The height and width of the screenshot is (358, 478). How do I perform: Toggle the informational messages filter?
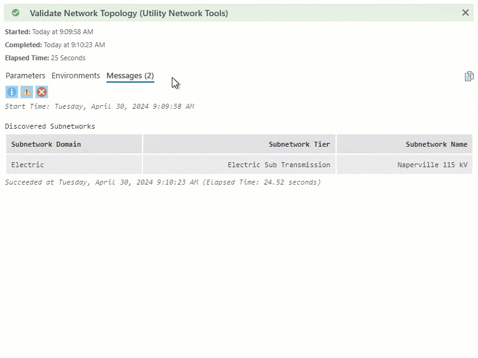click(x=12, y=92)
